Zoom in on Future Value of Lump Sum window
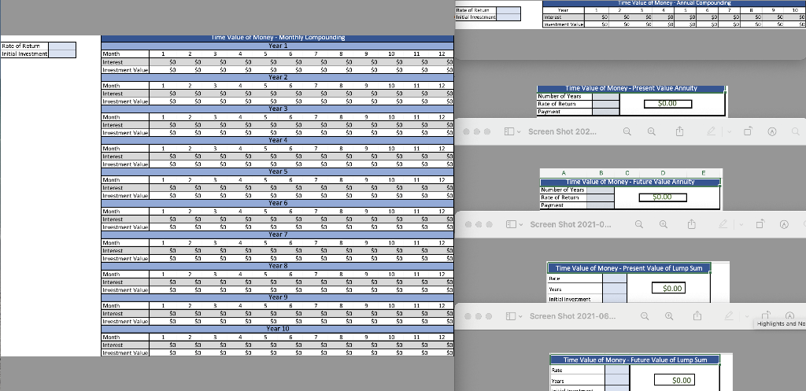This screenshot has height=391, width=806. pyautogui.click(x=669, y=316)
